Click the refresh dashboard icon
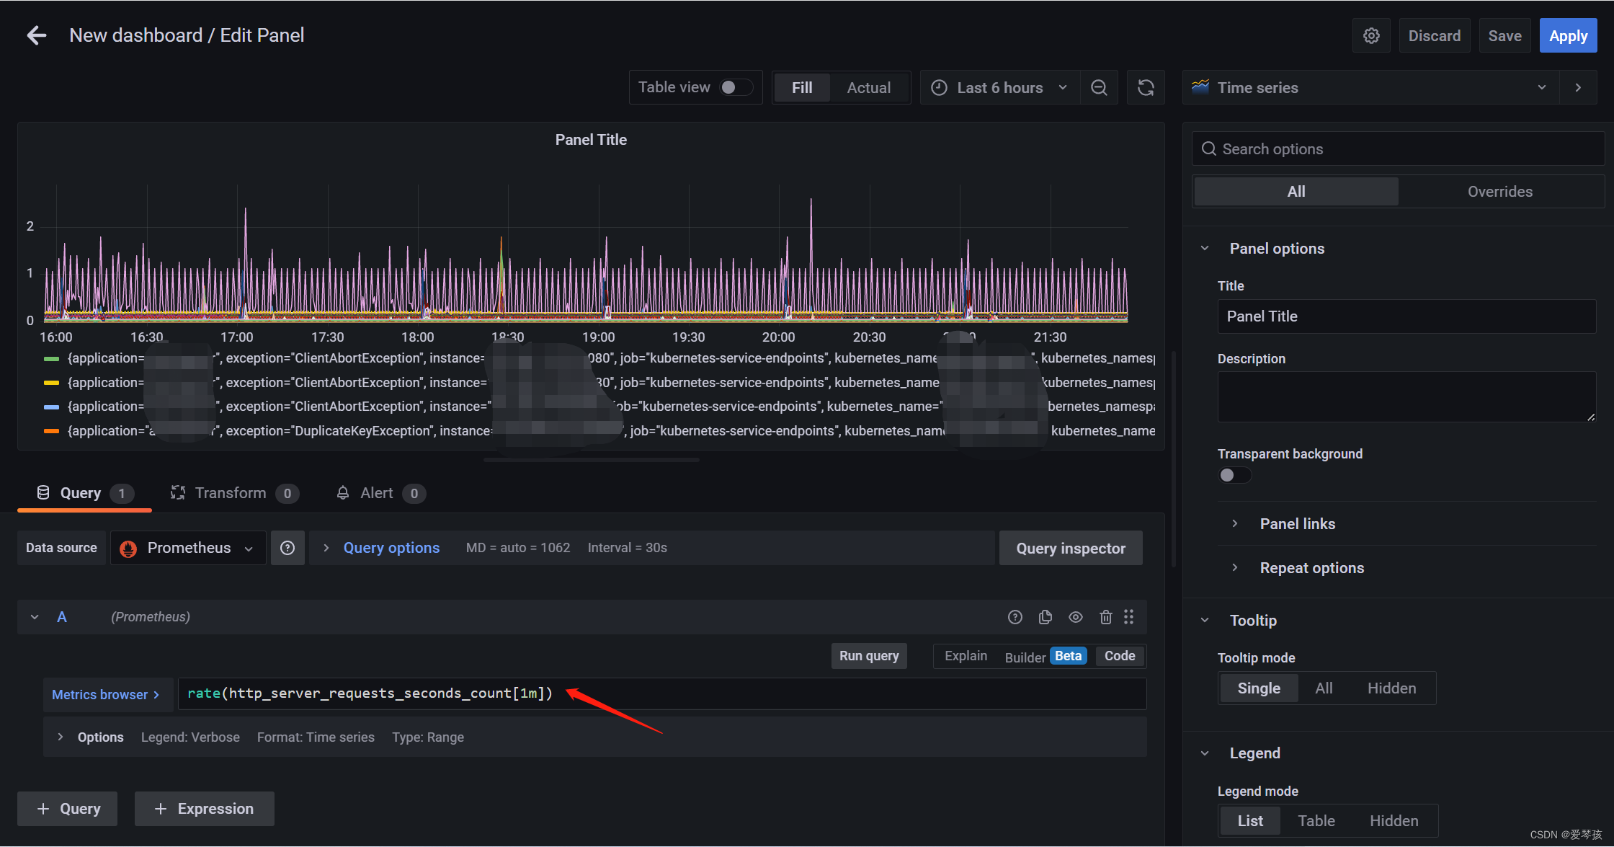This screenshot has width=1614, height=847. 1146,87
